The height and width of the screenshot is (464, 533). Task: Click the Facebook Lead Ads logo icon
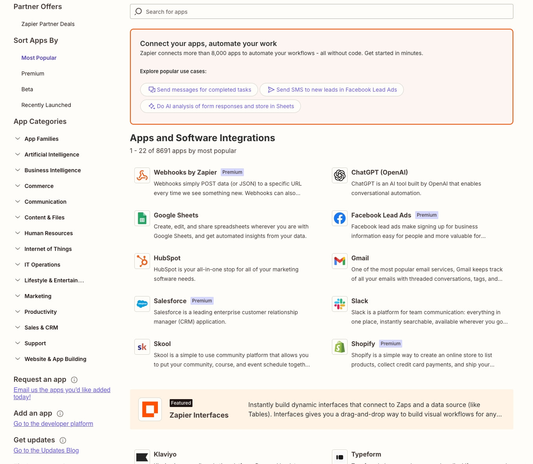click(340, 218)
